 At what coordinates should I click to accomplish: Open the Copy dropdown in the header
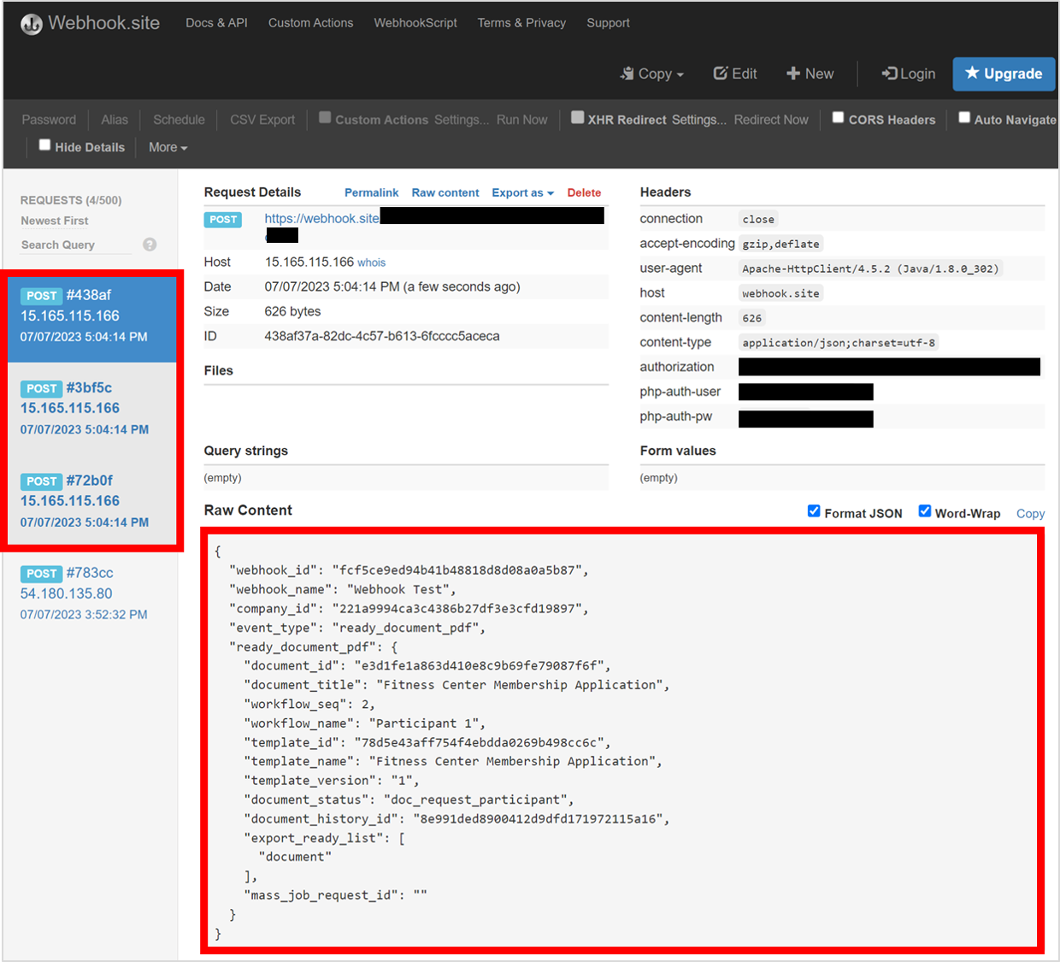click(x=652, y=74)
